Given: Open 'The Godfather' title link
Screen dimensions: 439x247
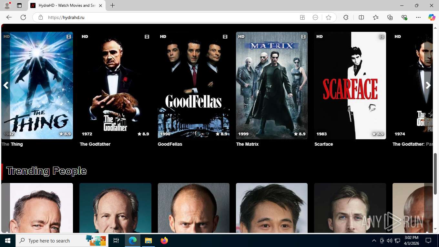Looking at the screenshot, I should point(95,144).
